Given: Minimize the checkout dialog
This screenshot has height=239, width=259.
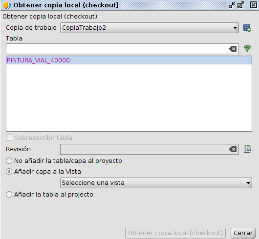Looking at the screenshot, I should coord(232,5).
